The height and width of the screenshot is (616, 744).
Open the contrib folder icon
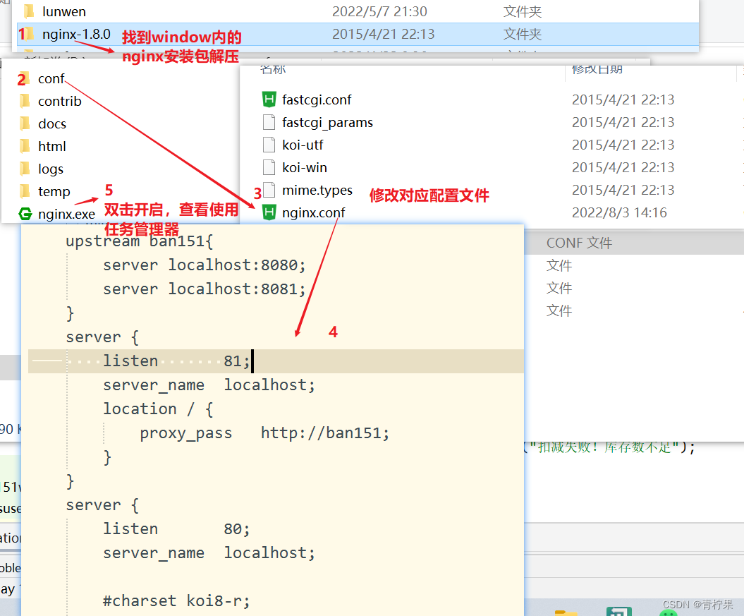point(25,101)
